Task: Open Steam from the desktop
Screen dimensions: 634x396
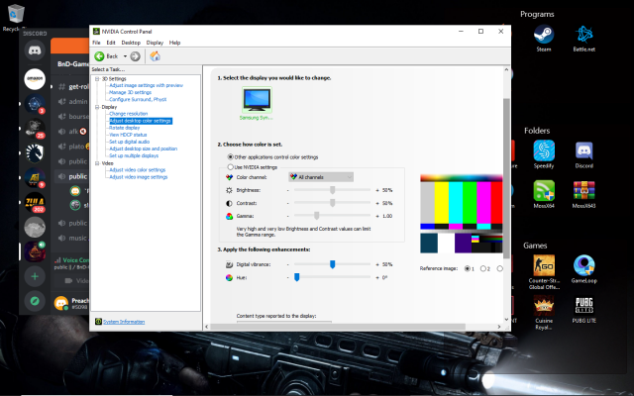Action: point(543,38)
